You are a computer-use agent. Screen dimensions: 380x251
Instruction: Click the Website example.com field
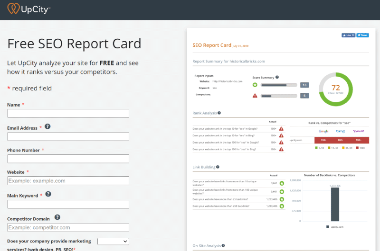pyautogui.click(x=68, y=181)
